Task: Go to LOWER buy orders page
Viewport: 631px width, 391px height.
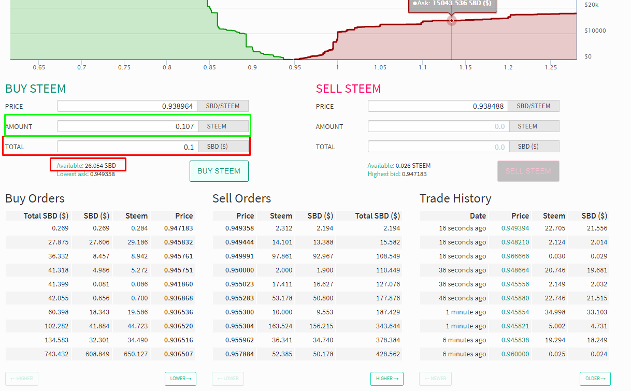Action: (x=180, y=379)
